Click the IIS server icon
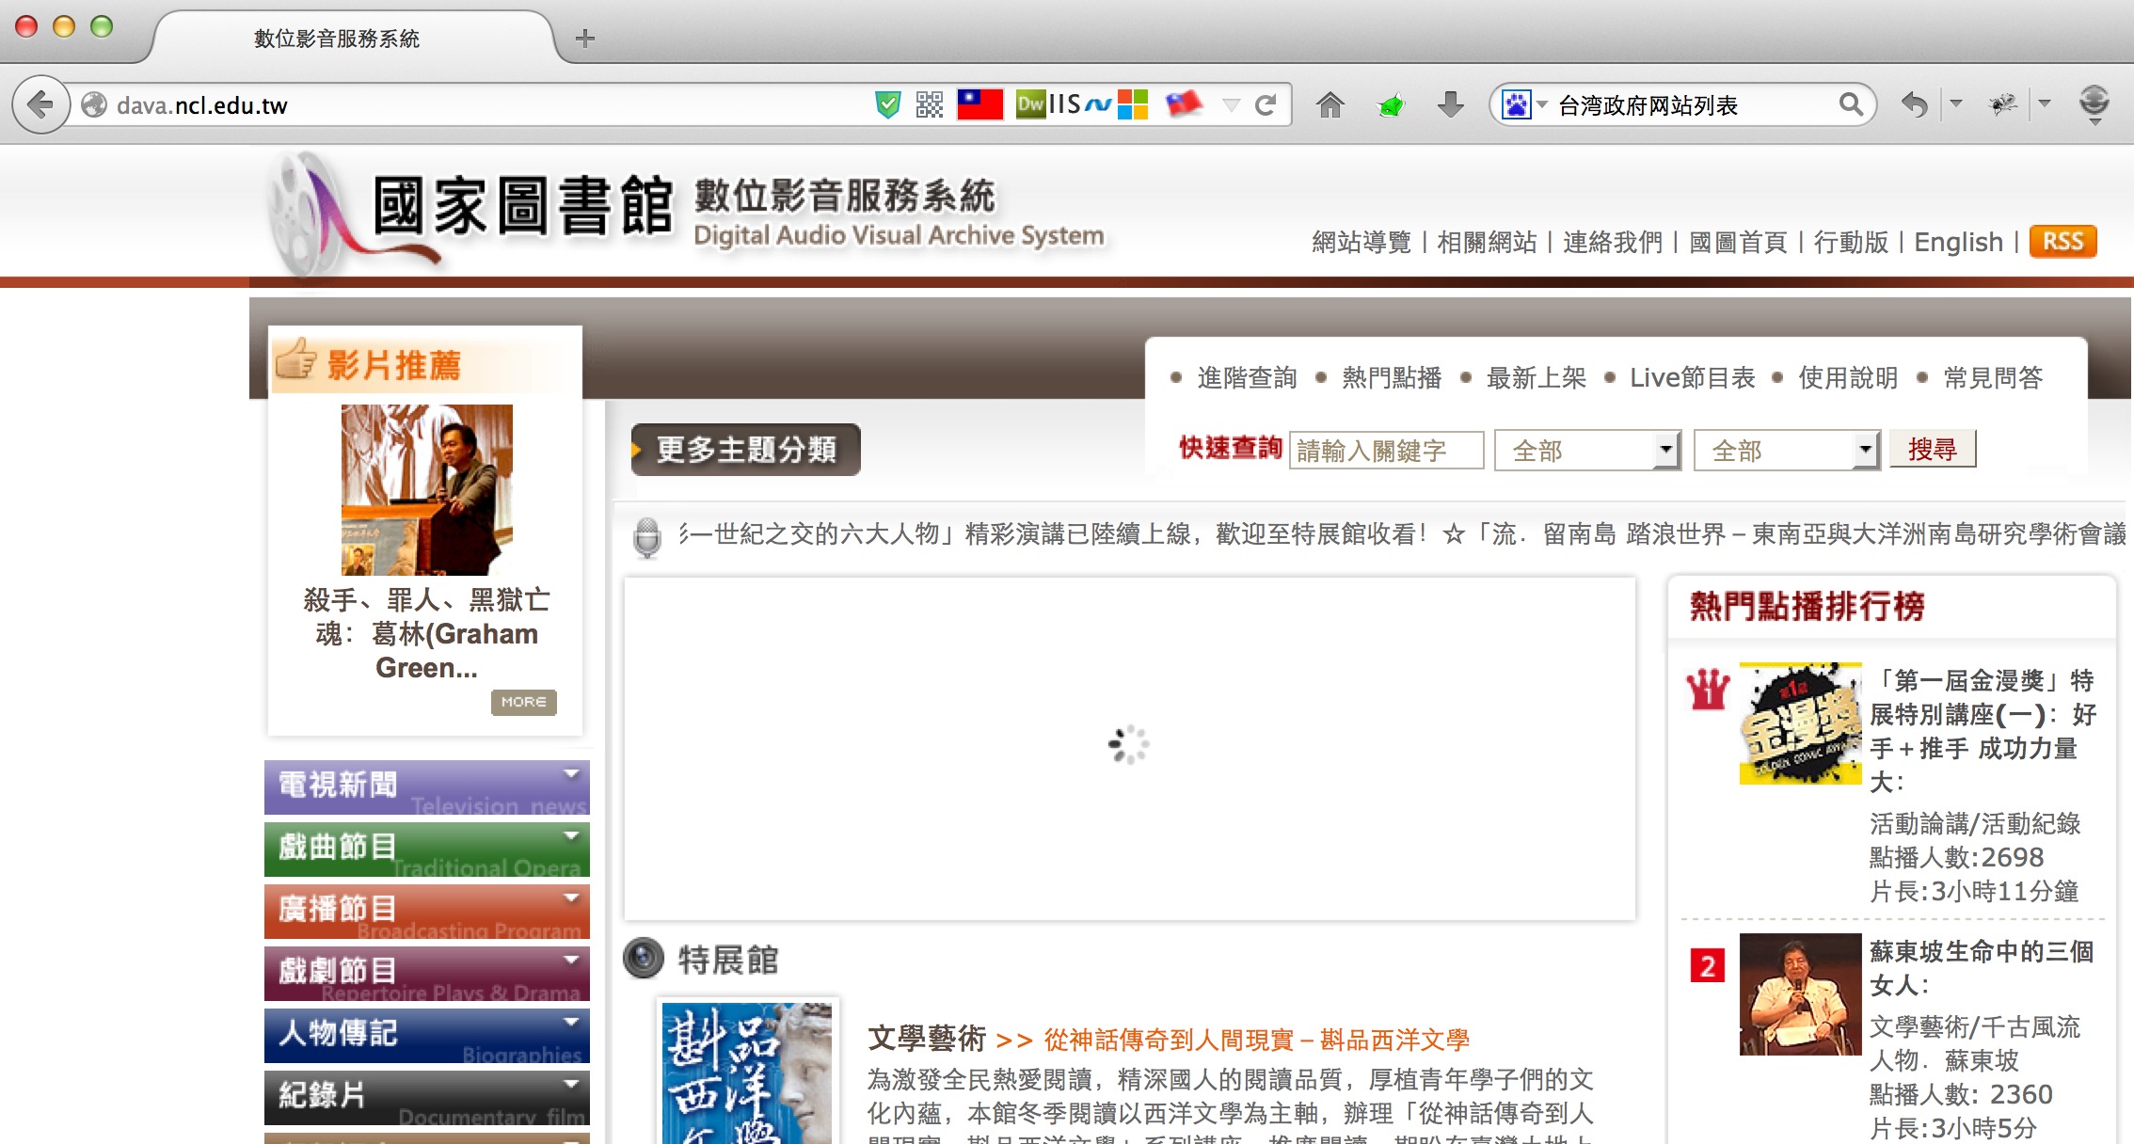Screen dimensions: 2134x1144 pyautogui.click(x=1064, y=104)
